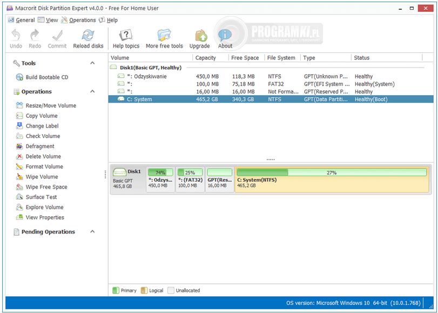Select C: System(NTFS) partition block
Image resolution: width=438 pixels, height=313 pixels.
(332, 179)
